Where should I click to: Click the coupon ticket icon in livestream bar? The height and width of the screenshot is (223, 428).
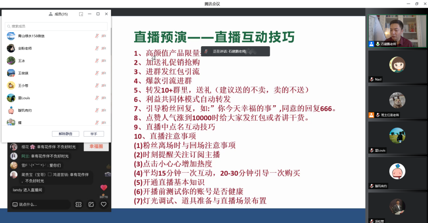click(x=79, y=205)
